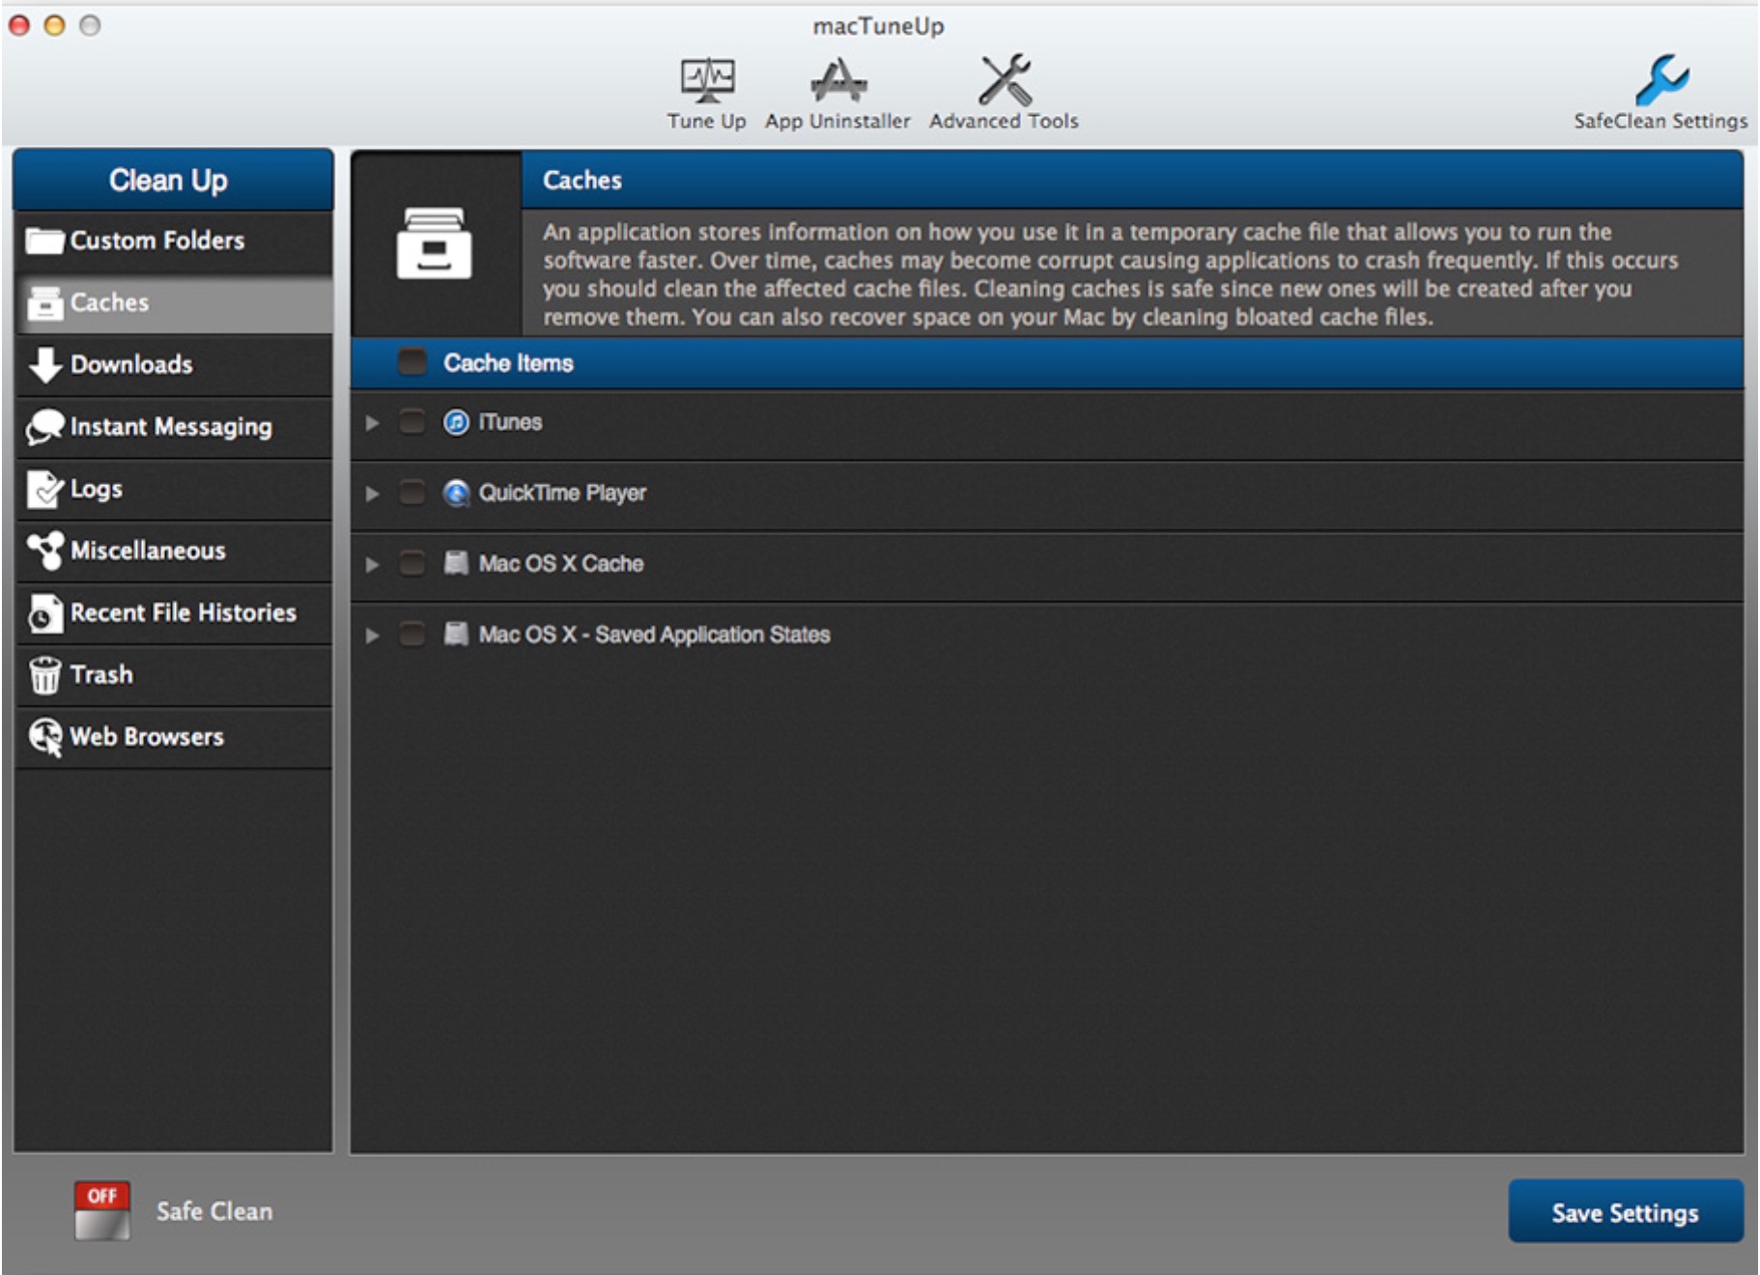Check the Mac OS X Cache checkbox

click(x=412, y=563)
